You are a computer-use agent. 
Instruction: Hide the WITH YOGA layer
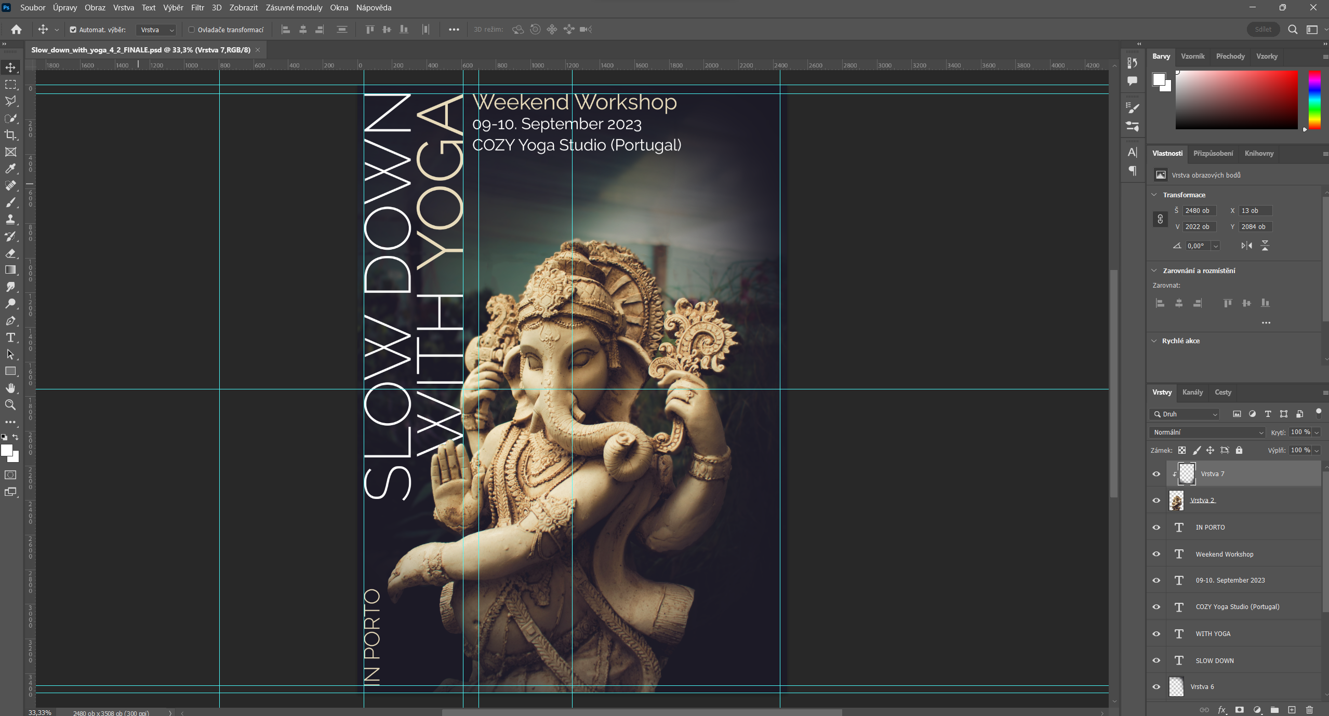[1156, 634]
